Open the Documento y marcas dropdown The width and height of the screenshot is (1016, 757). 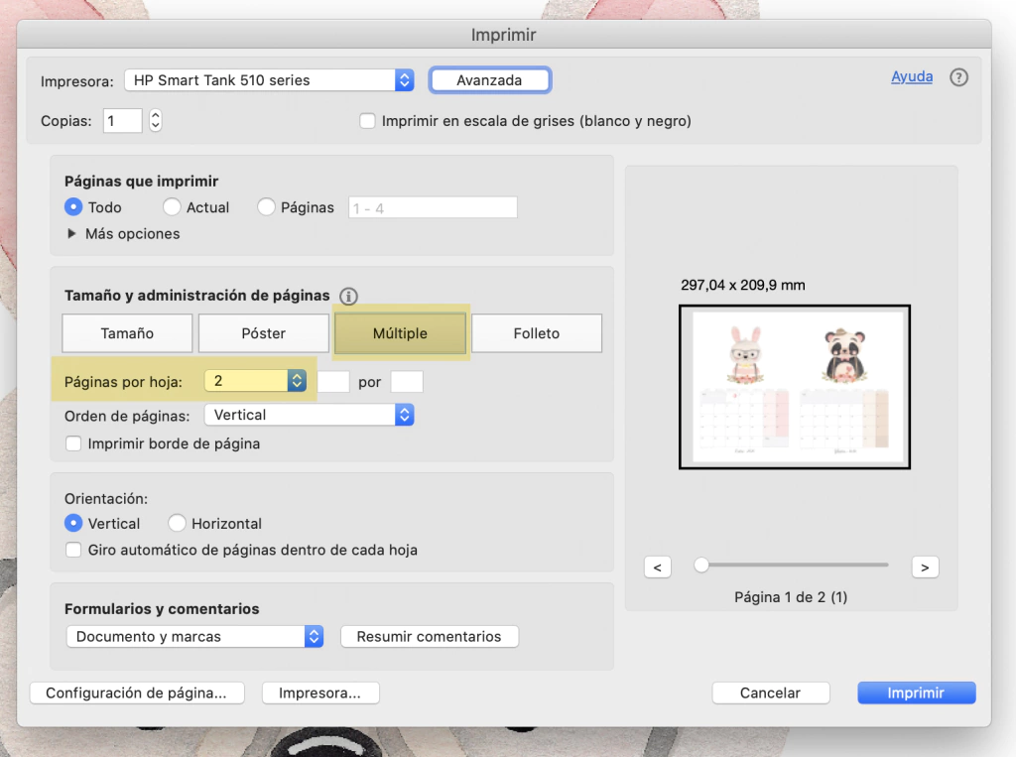coord(194,636)
